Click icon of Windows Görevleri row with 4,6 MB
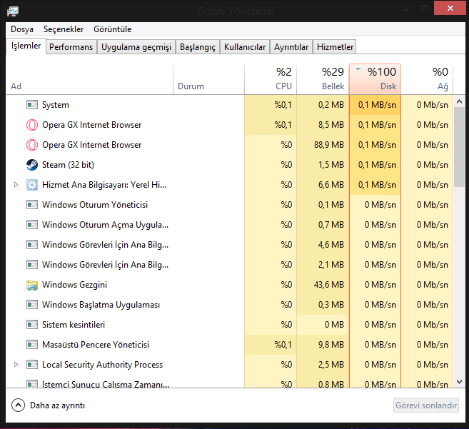Viewport: 469px width, 429px height. [32, 245]
